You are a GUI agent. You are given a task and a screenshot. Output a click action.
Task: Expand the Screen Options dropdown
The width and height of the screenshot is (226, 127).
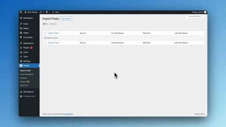pyautogui.click(x=195, y=16)
